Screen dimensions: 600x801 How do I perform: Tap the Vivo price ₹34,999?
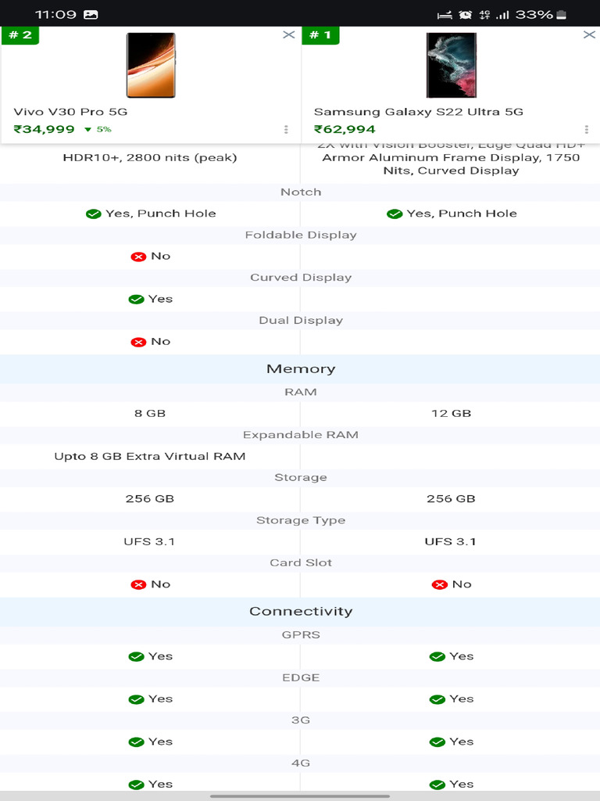click(45, 130)
